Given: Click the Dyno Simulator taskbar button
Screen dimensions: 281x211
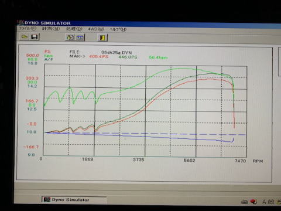Looking at the screenshot, I should 74,200.
